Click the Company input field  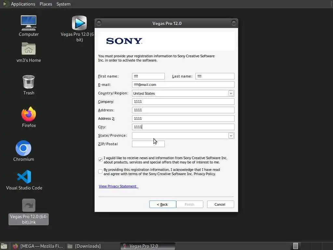pos(183,102)
